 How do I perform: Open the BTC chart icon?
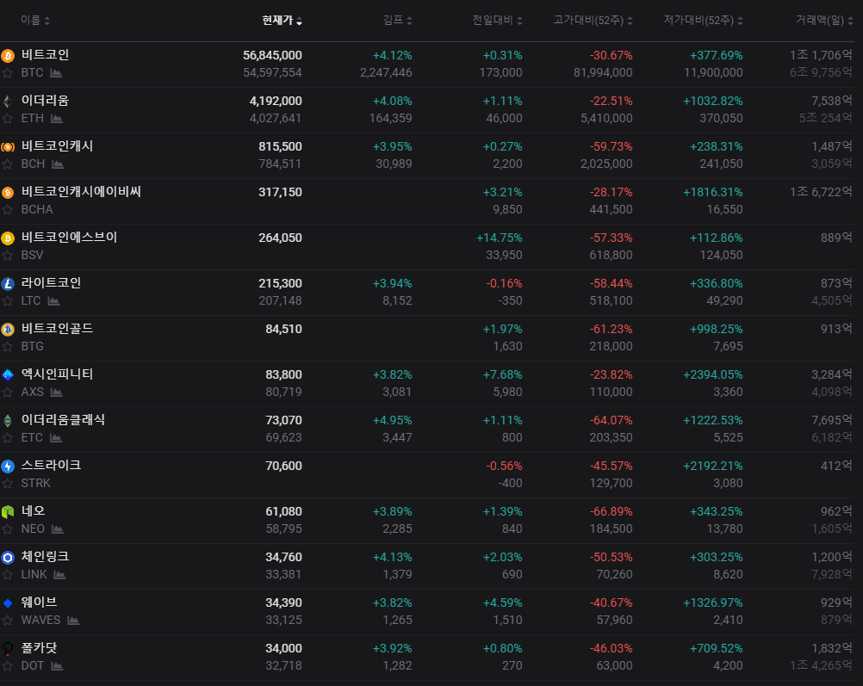tap(56, 72)
